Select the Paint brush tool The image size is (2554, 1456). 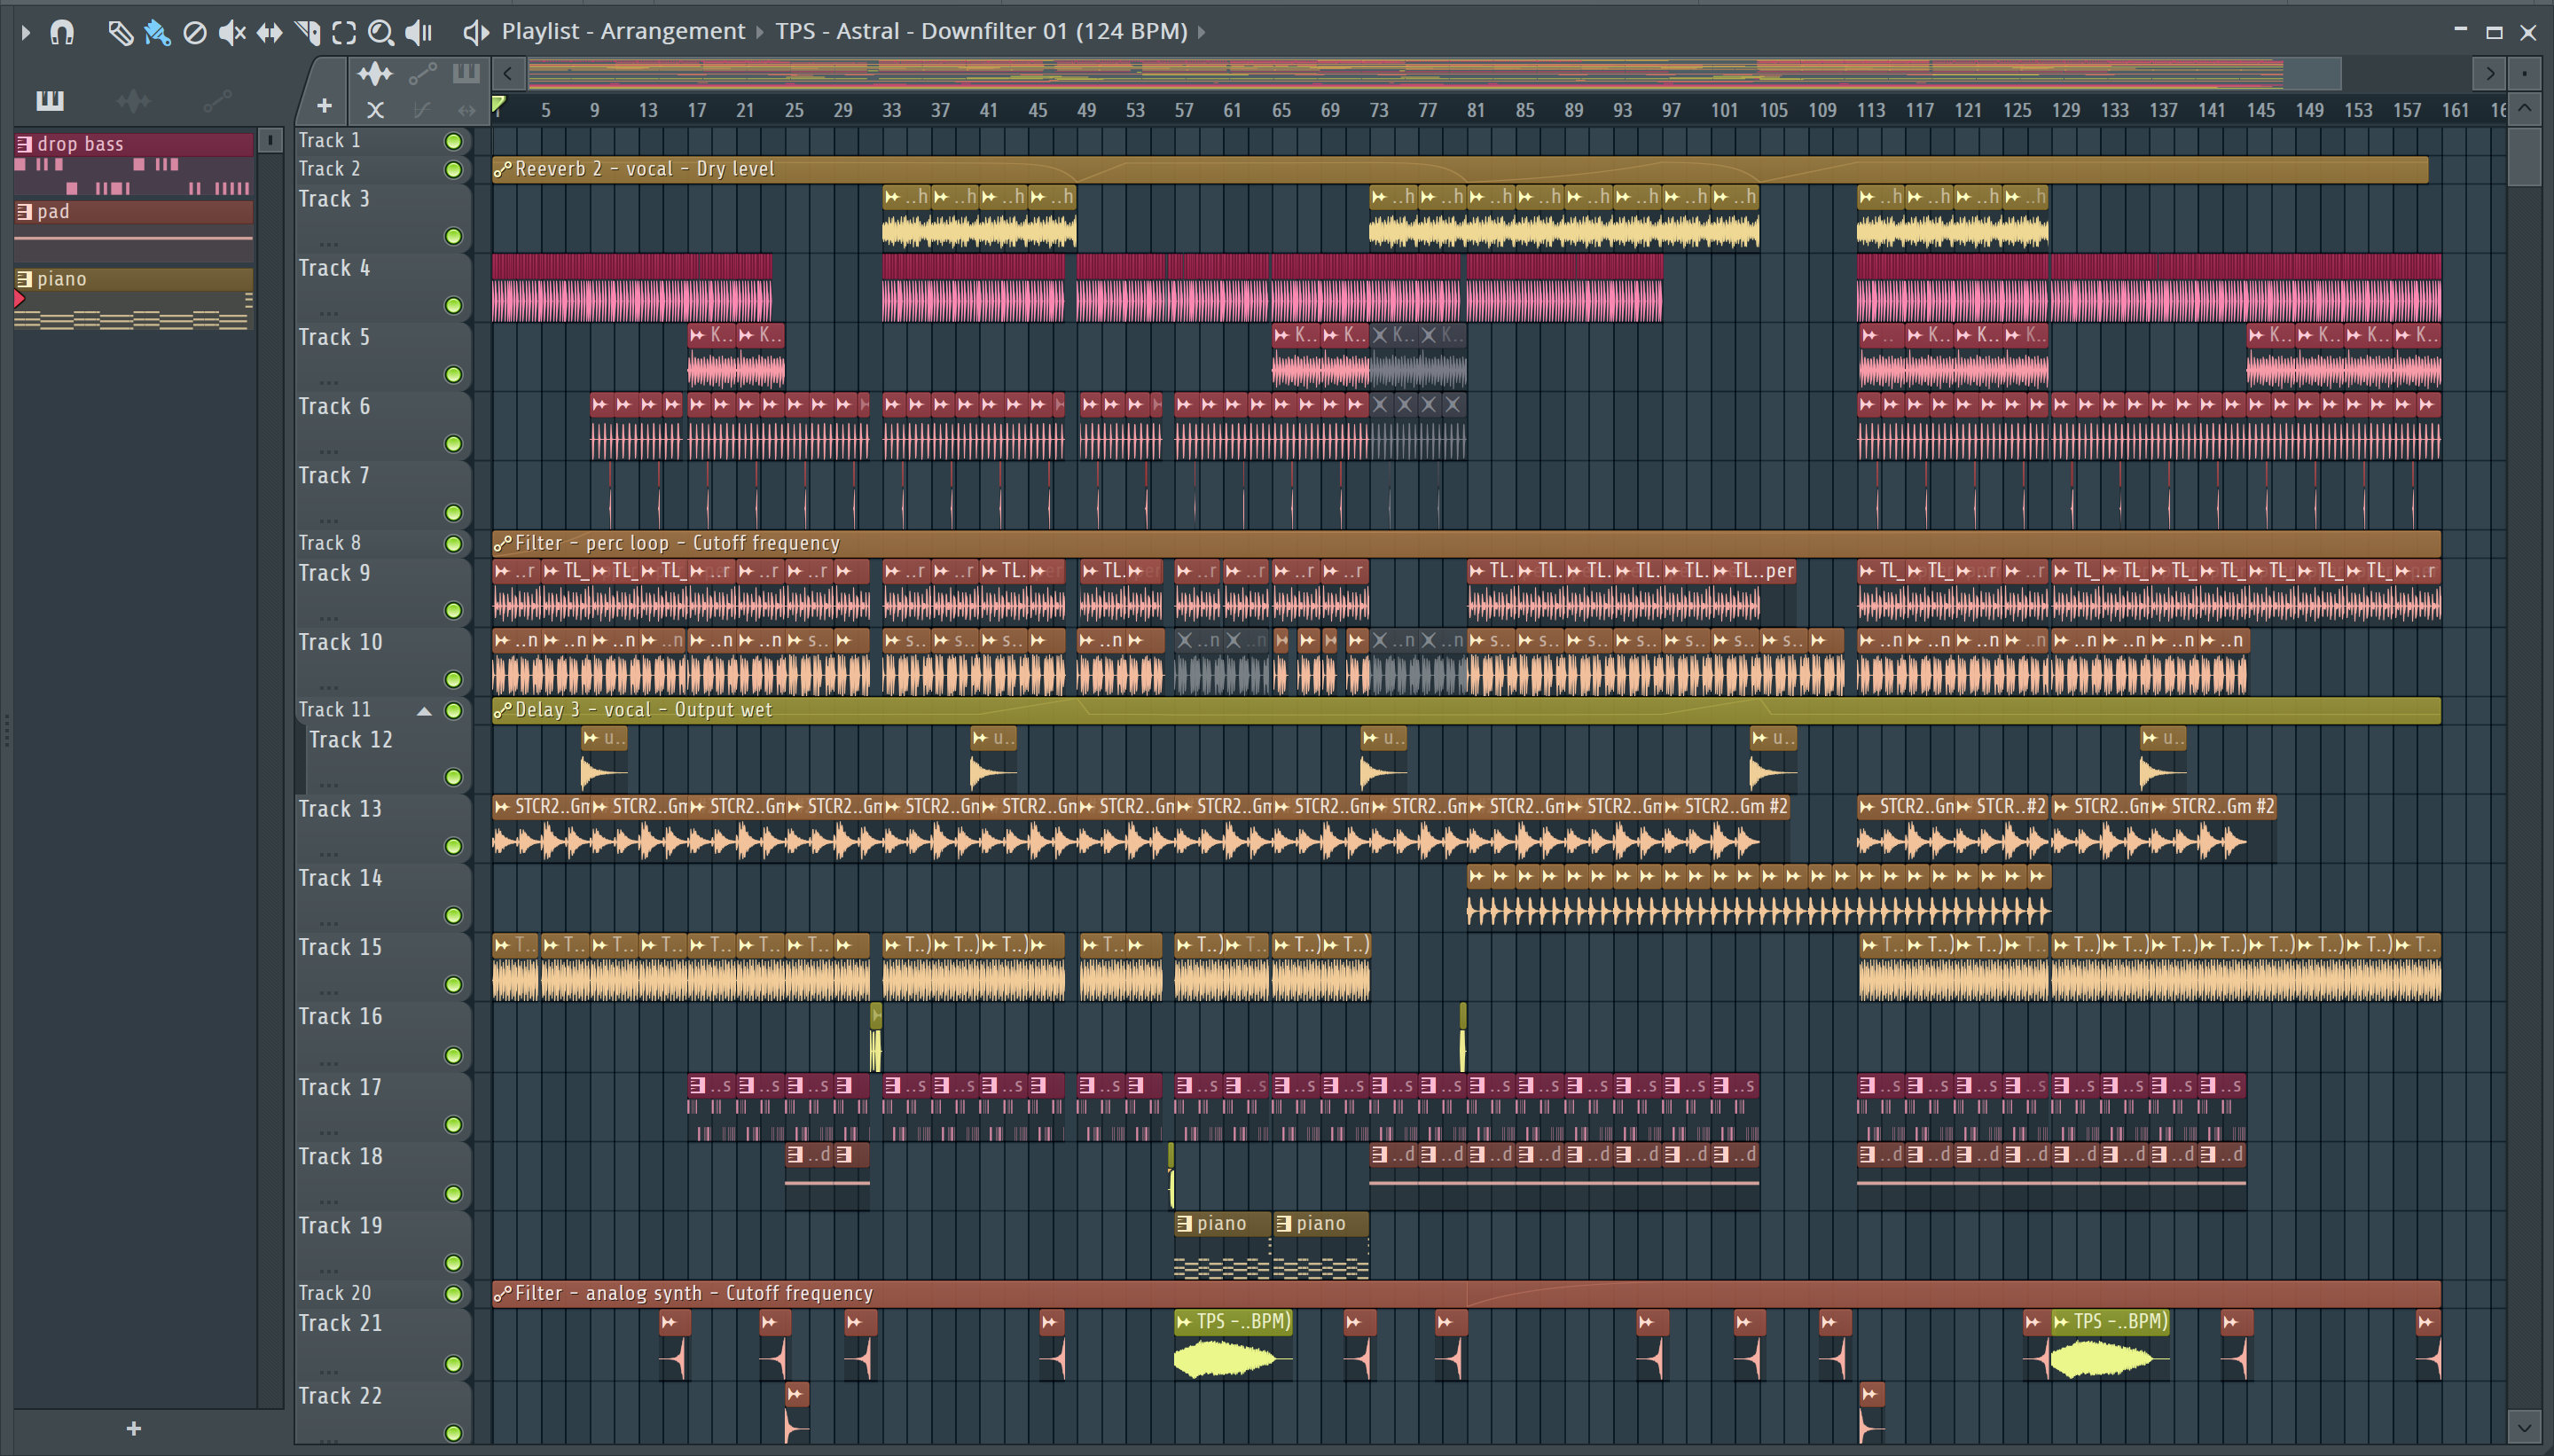coord(157,33)
